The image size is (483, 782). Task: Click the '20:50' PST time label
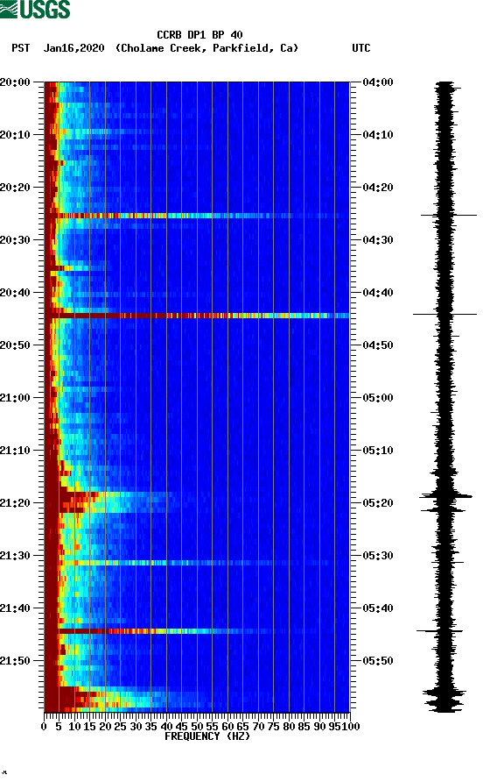(15, 345)
